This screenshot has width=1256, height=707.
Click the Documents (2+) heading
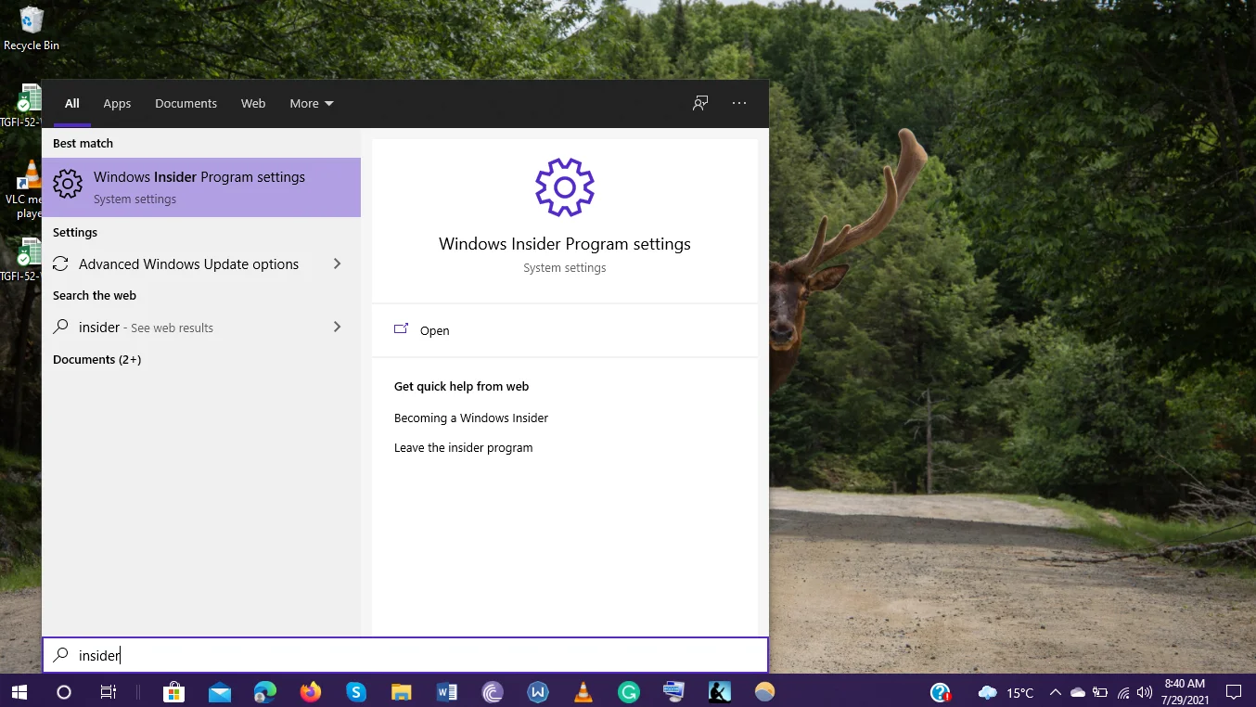coord(96,359)
